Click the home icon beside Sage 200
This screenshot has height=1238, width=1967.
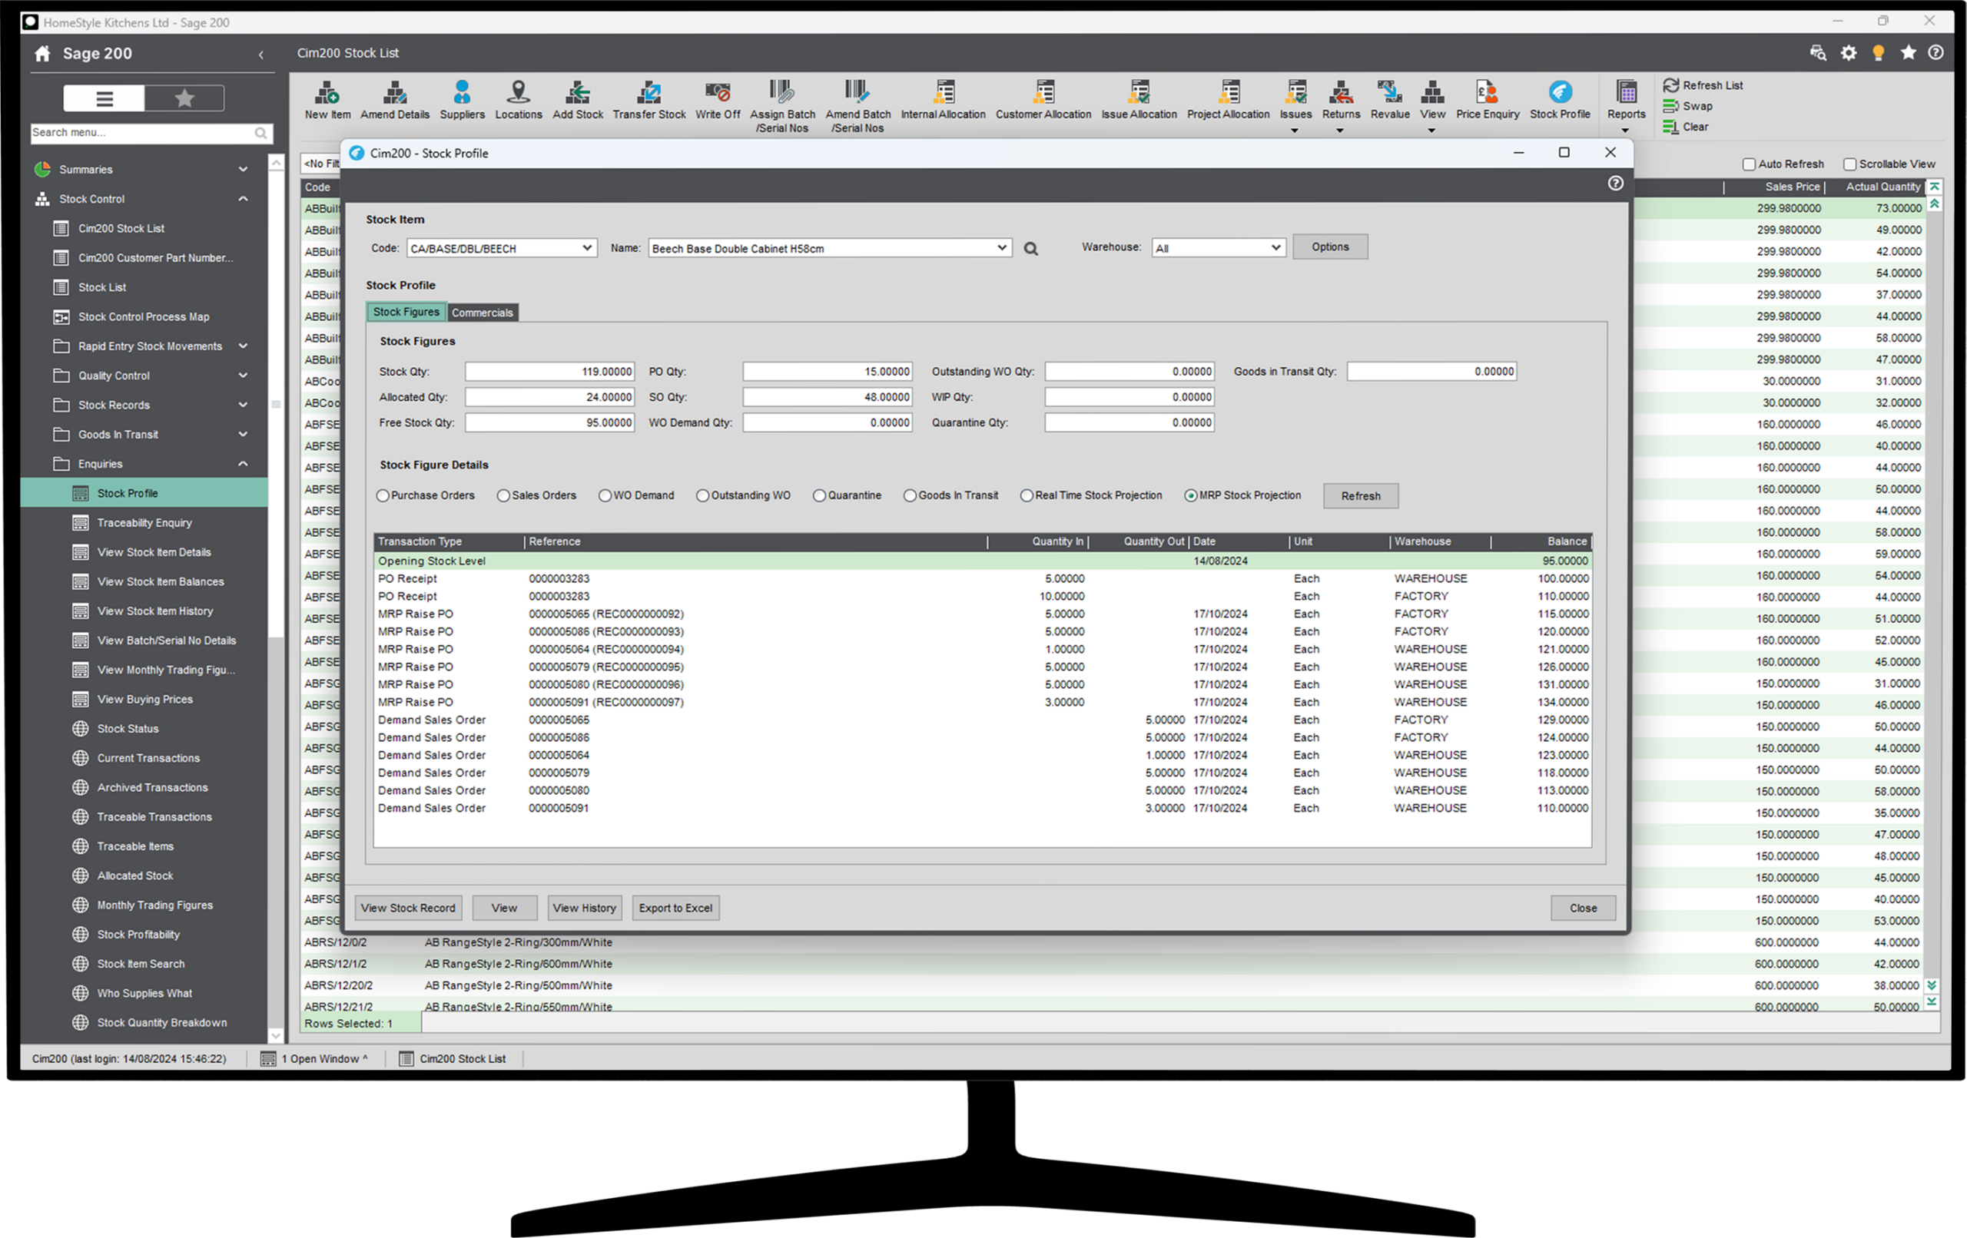coord(42,54)
